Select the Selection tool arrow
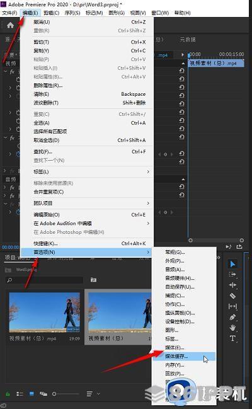 (232, 264)
